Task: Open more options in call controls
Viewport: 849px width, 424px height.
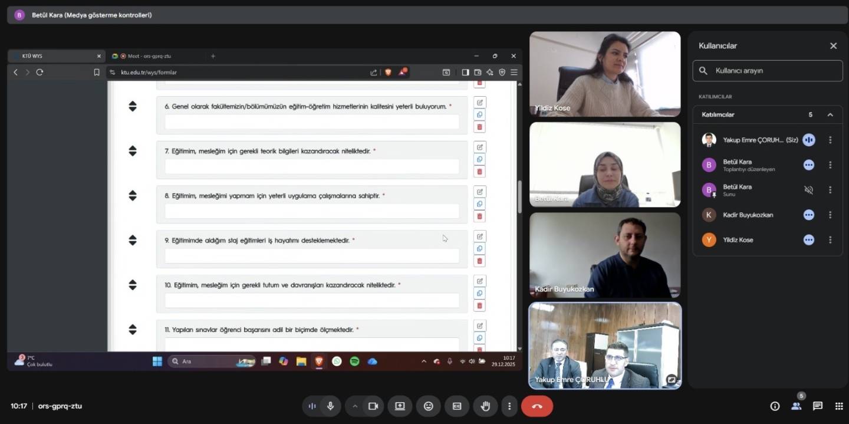Action: coord(509,406)
